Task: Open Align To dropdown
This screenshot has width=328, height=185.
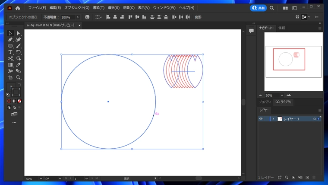Action: [x=98, y=17]
